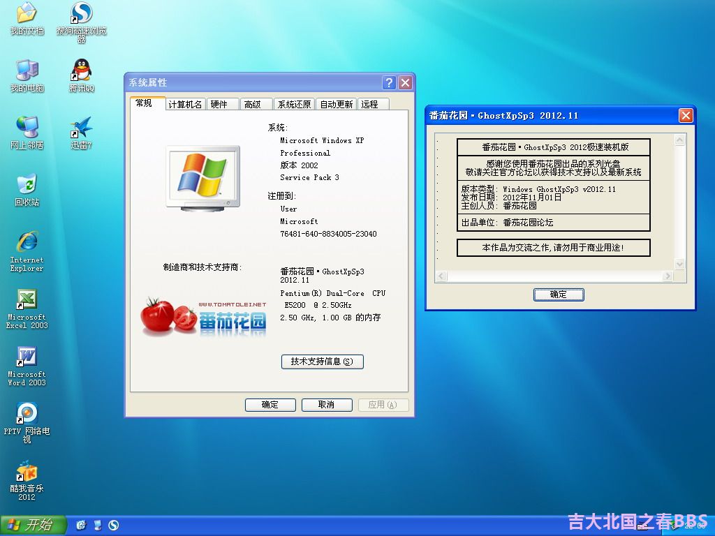Launch 搜狗高速浏览器 from the desktop
This screenshot has width=715, height=536.
(x=82, y=22)
